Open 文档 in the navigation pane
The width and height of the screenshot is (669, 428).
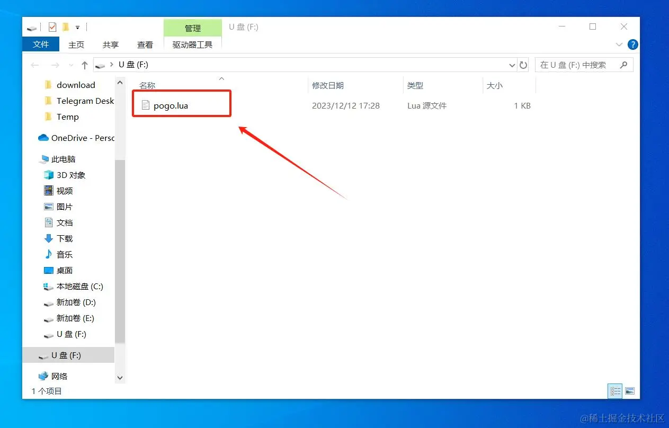tap(65, 222)
